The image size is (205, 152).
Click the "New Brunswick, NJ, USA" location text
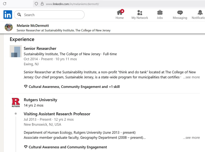tap(42, 125)
